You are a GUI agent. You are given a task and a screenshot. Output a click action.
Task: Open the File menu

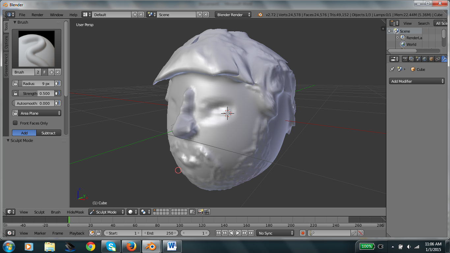point(22,15)
